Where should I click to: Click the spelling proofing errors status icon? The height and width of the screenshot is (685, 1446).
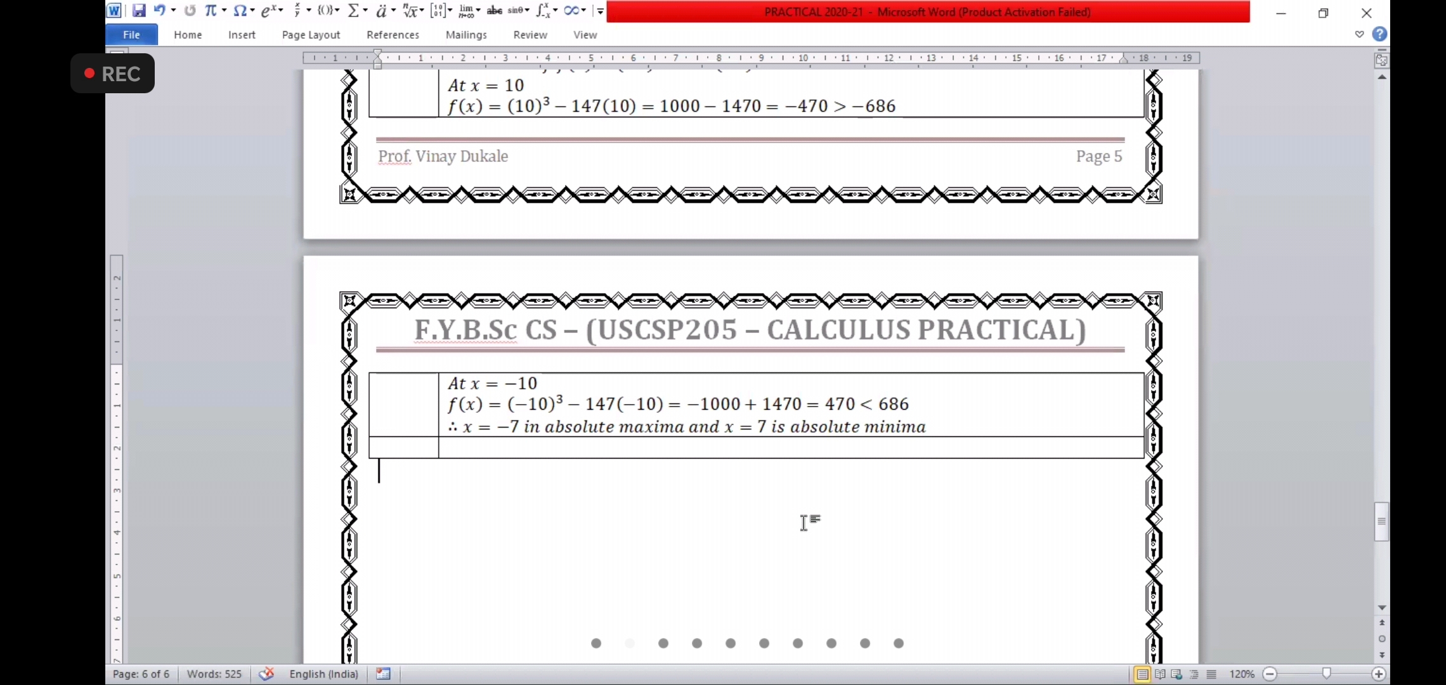266,674
